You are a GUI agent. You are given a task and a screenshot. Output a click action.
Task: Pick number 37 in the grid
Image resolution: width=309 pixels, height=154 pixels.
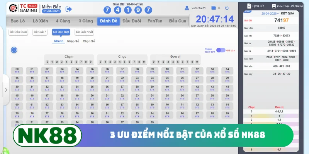[x=122, y=88]
